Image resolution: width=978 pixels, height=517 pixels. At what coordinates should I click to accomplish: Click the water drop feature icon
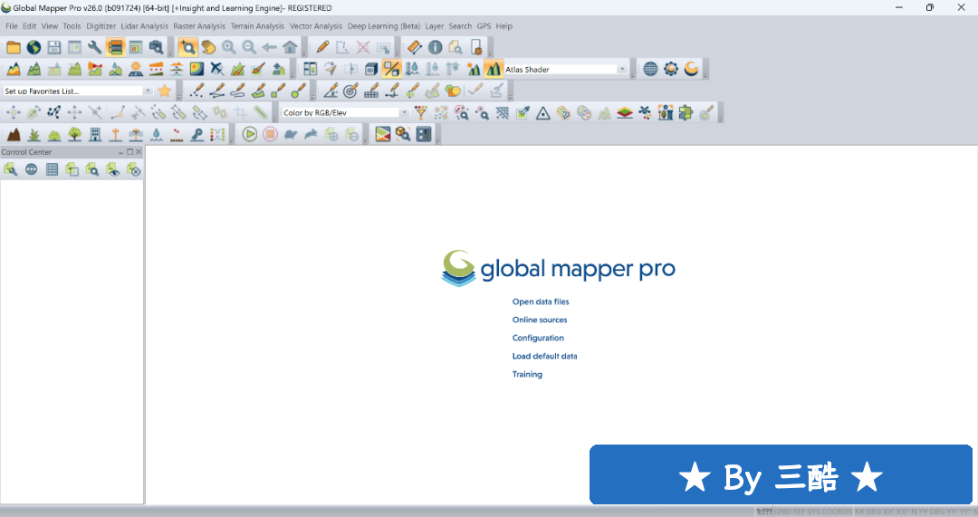(156, 134)
